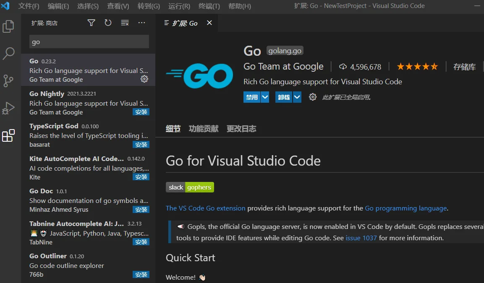Screen dimensions: 484x283
Task: Open the Run and Debug view
Action: [x=8, y=108]
